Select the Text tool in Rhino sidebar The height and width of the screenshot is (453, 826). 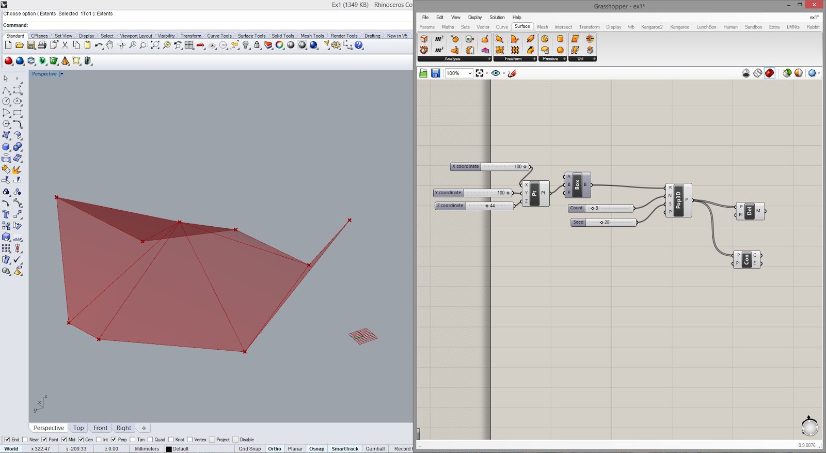6,214
